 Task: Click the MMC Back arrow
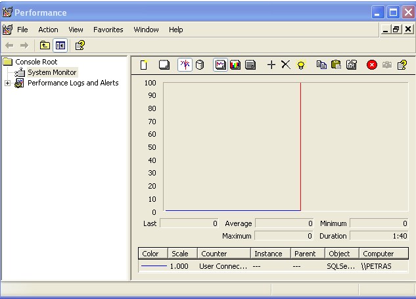pos(9,45)
